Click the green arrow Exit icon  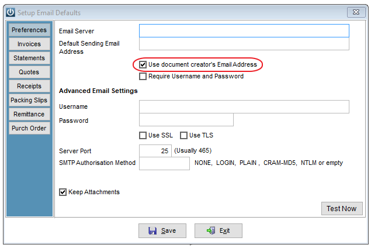[x=211, y=230]
